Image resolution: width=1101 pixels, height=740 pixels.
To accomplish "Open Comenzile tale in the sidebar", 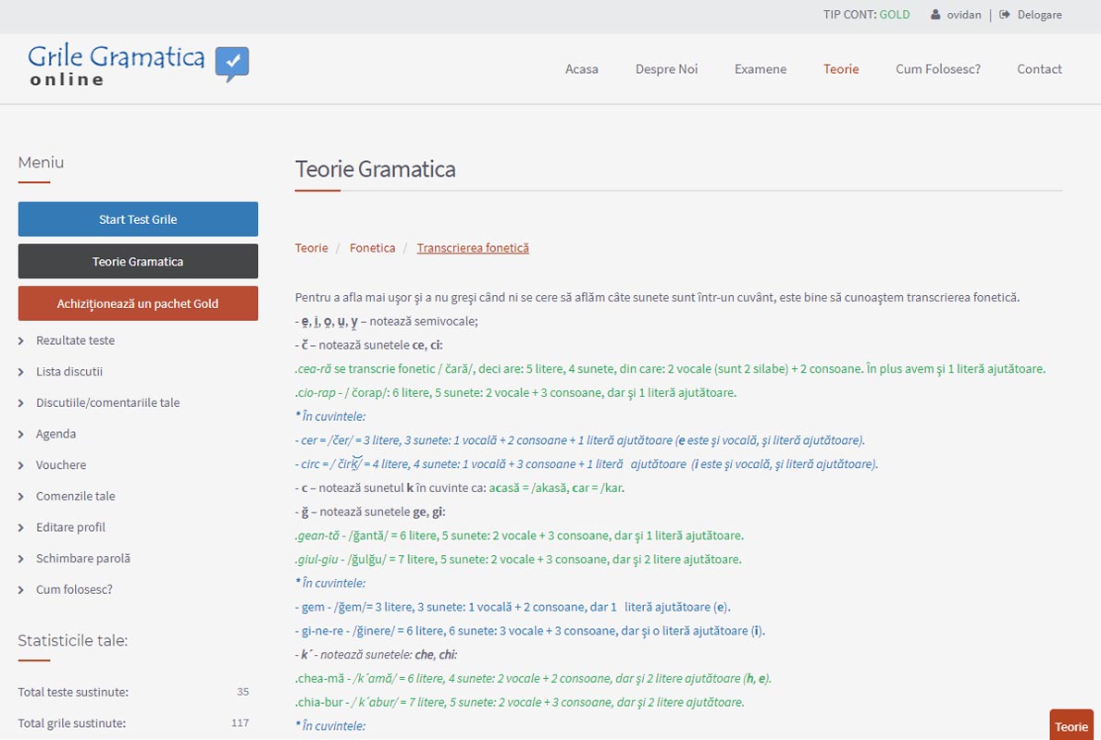I will 76,497.
